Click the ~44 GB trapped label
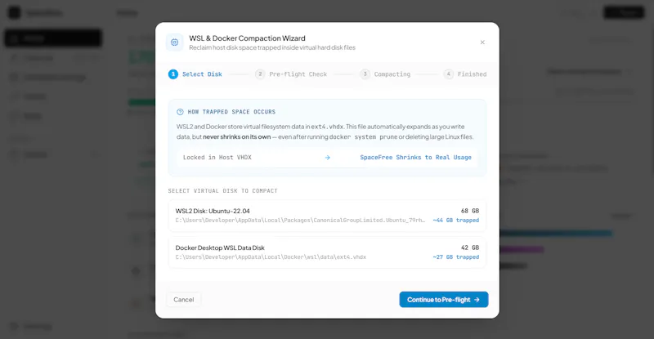The image size is (654, 339). pyautogui.click(x=456, y=221)
